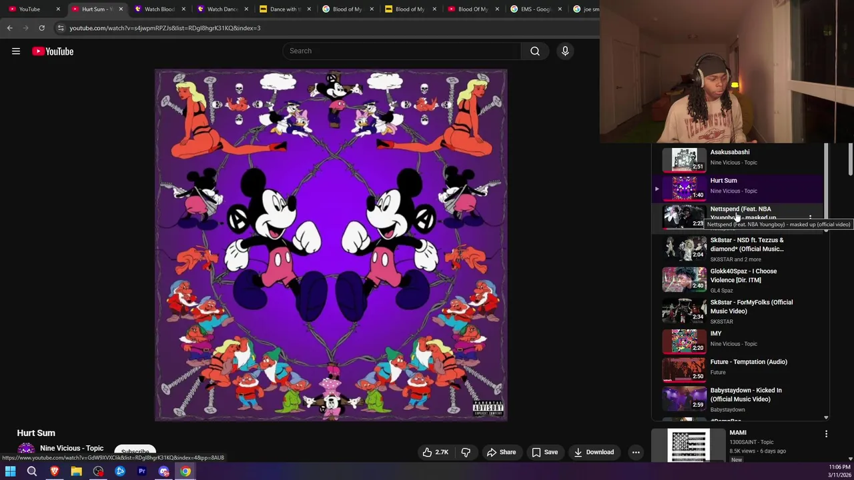Switch to Chrome on the taskbar
This screenshot has height=480, width=854.
pyautogui.click(x=185, y=471)
